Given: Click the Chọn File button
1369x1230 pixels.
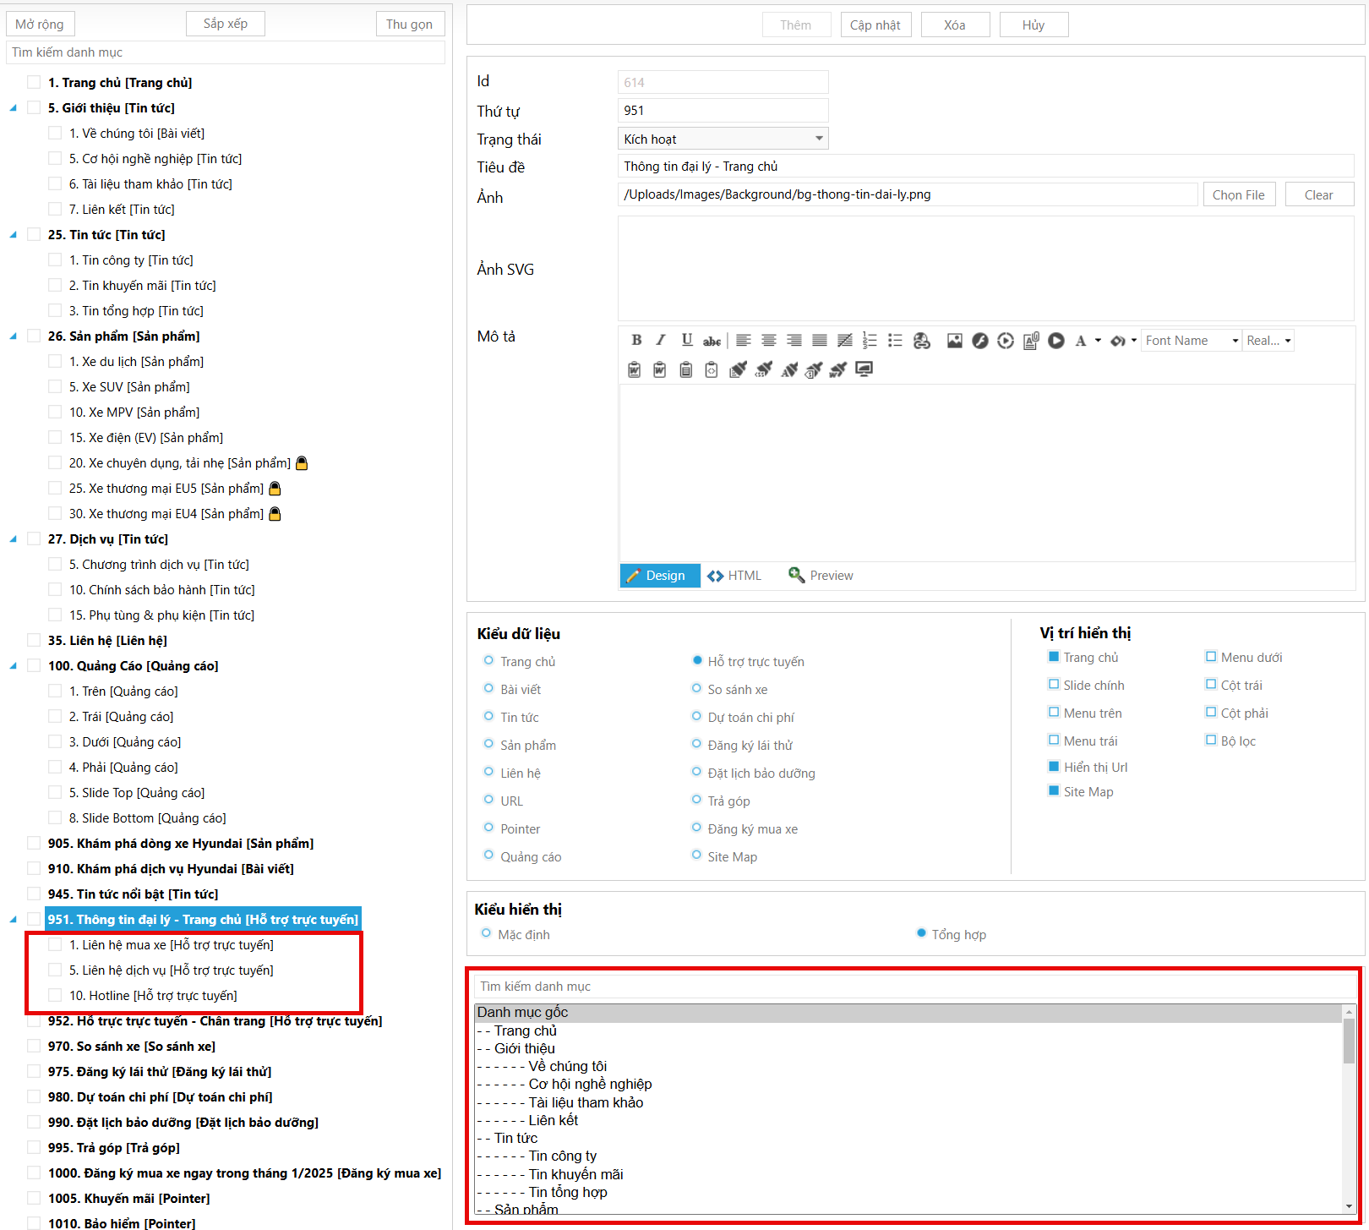Looking at the screenshot, I should [1238, 195].
